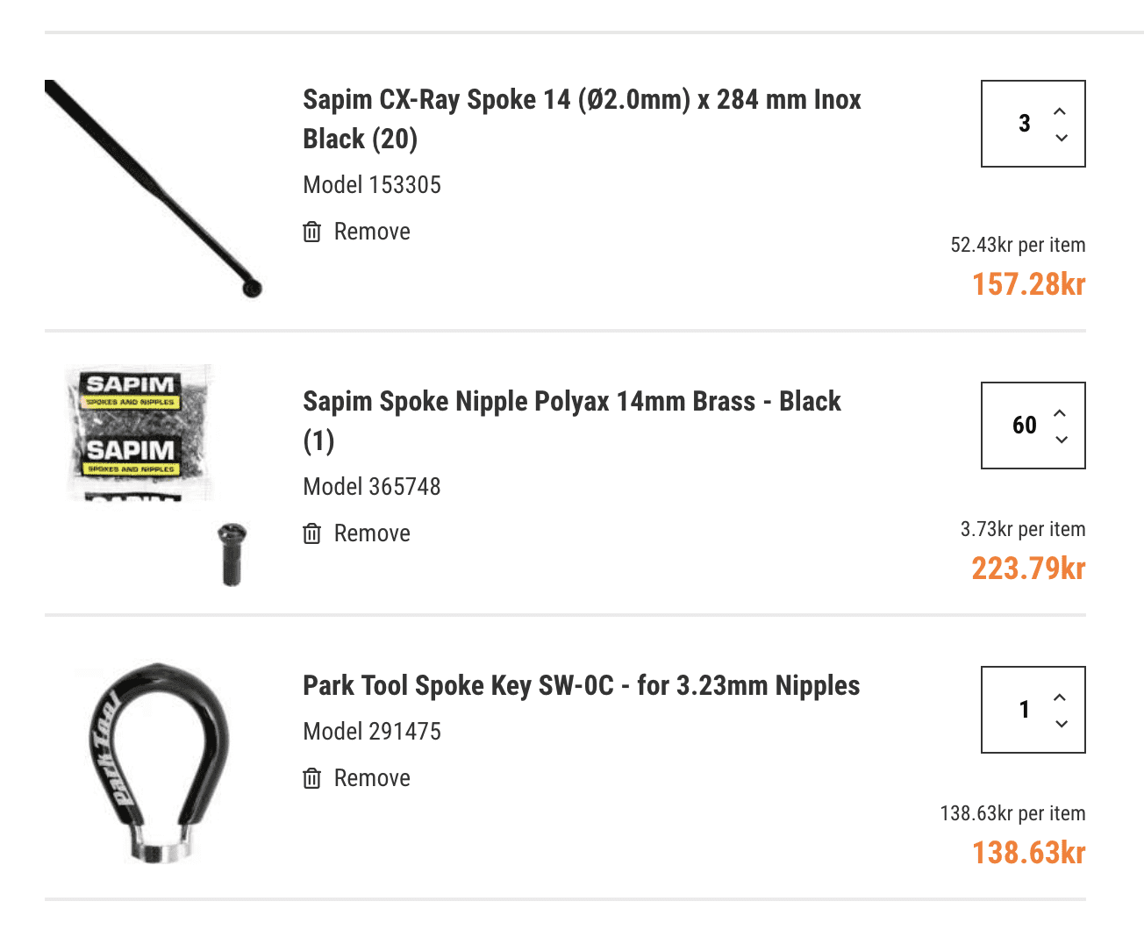Click trash icon for Sapim Spoke Nipple
The height and width of the screenshot is (937, 1144).
tap(311, 533)
